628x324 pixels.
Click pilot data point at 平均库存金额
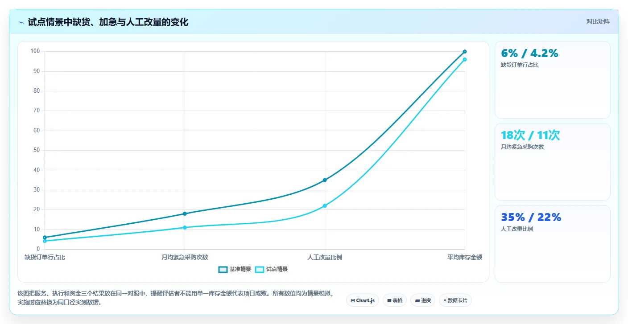point(465,59)
